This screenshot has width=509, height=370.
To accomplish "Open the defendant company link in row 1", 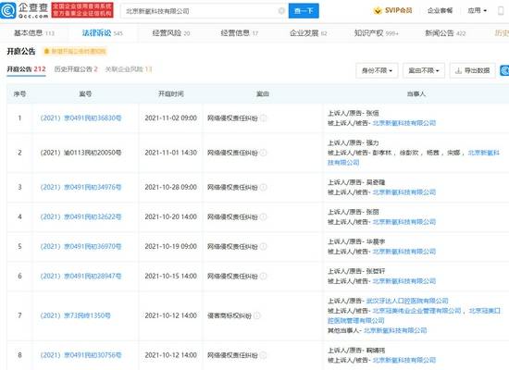I will click(x=404, y=123).
